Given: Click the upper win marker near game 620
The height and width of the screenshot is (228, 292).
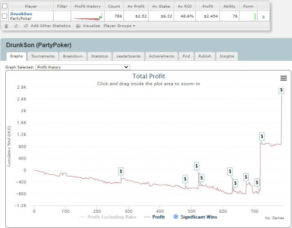Looking at the screenshot, I should tap(230, 171).
